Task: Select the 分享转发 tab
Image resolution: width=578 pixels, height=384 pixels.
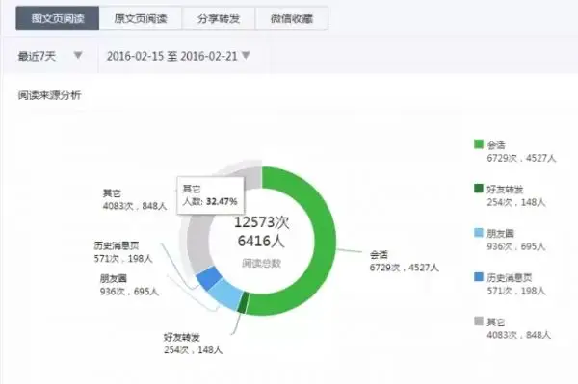Action: point(219,18)
